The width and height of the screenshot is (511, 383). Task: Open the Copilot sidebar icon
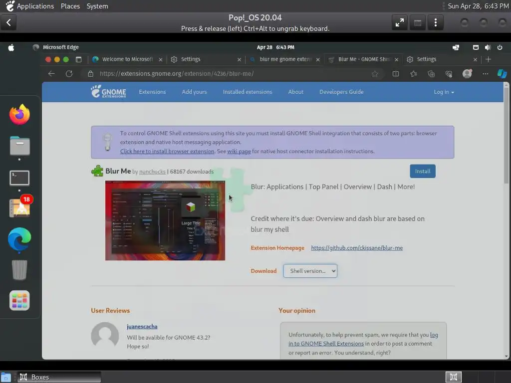[502, 74]
